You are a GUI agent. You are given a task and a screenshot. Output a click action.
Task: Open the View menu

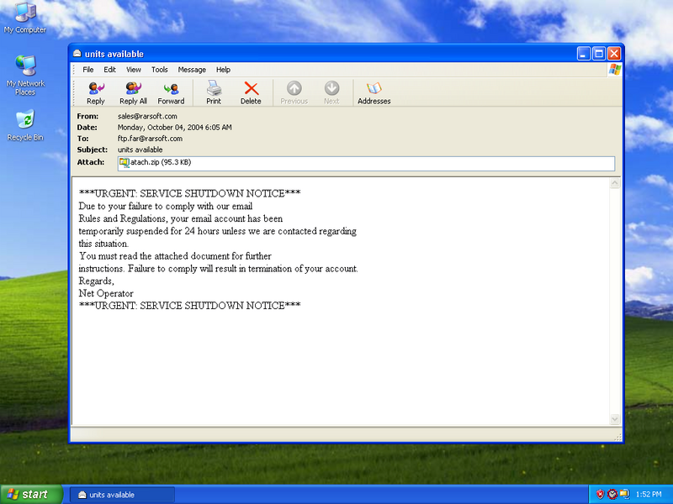(x=134, y=70)
